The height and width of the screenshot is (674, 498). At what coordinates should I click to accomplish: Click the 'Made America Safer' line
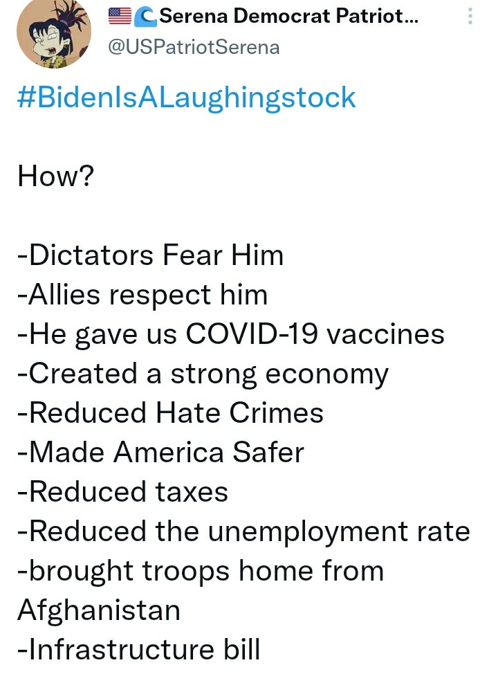click(x=160, y=453)
